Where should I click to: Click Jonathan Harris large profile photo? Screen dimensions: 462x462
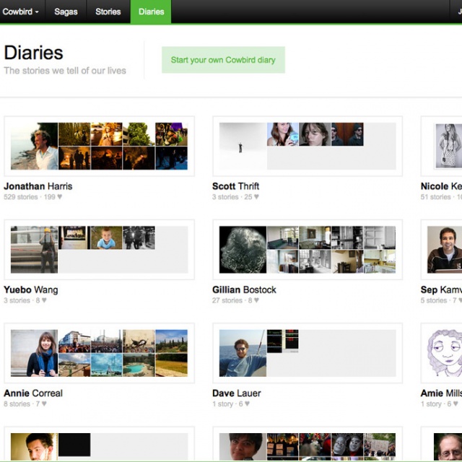pos(34,146)
